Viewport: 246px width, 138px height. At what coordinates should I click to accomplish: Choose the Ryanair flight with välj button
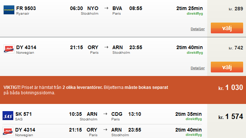[227, 28]
